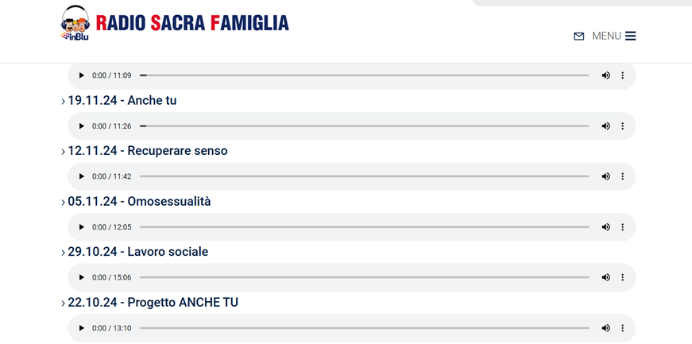Play the 22.10.24 Progetto ANCHE TU audio
Viewport: 692px width, 344px height.
pos(81,328)
